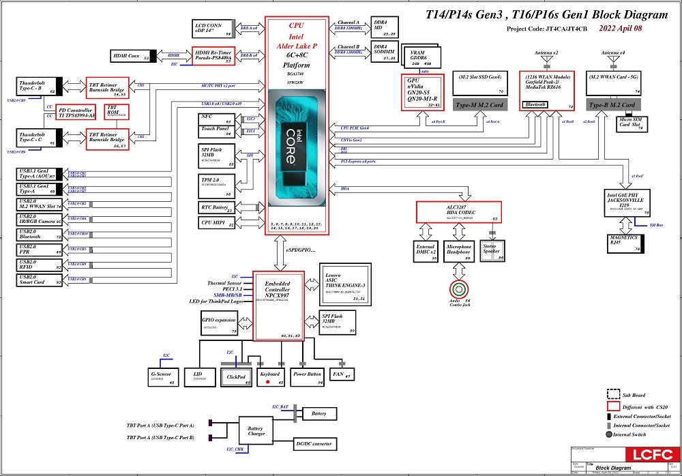Click the USB2.0 RFID block
Image resolution: width=682 pixels, height=476 pixels.
pyautogui.click(x=39, y=265)
